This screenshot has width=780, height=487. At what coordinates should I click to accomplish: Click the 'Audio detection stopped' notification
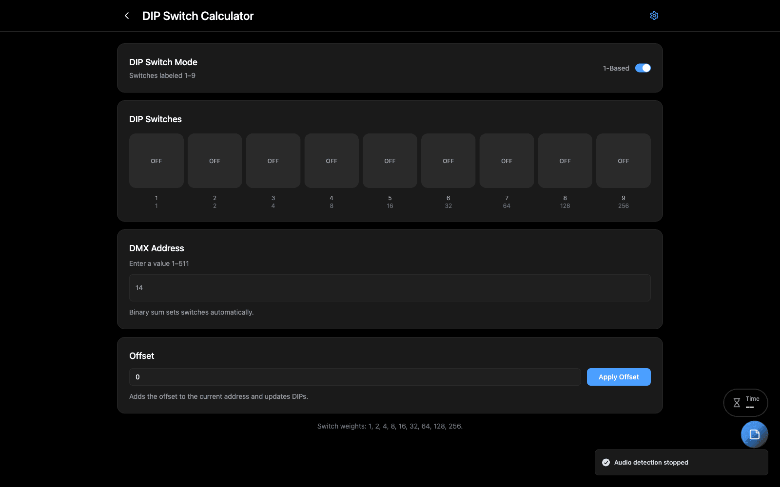pos(681,462)
